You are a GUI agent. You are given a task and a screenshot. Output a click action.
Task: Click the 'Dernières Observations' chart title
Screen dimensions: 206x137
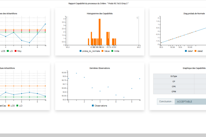point(100,68)
